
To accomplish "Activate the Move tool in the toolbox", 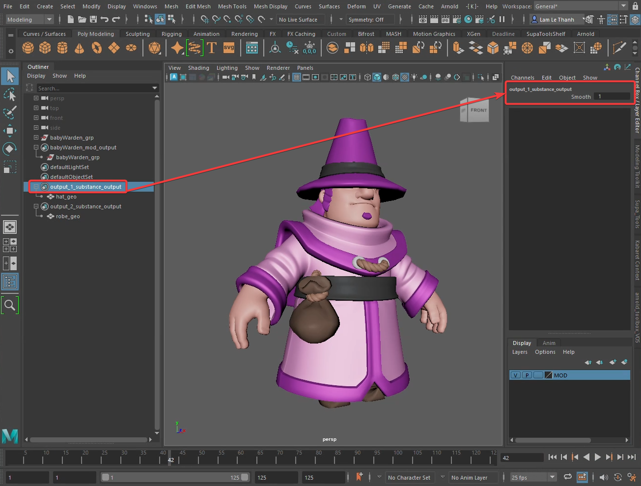I will click(10, 131).
